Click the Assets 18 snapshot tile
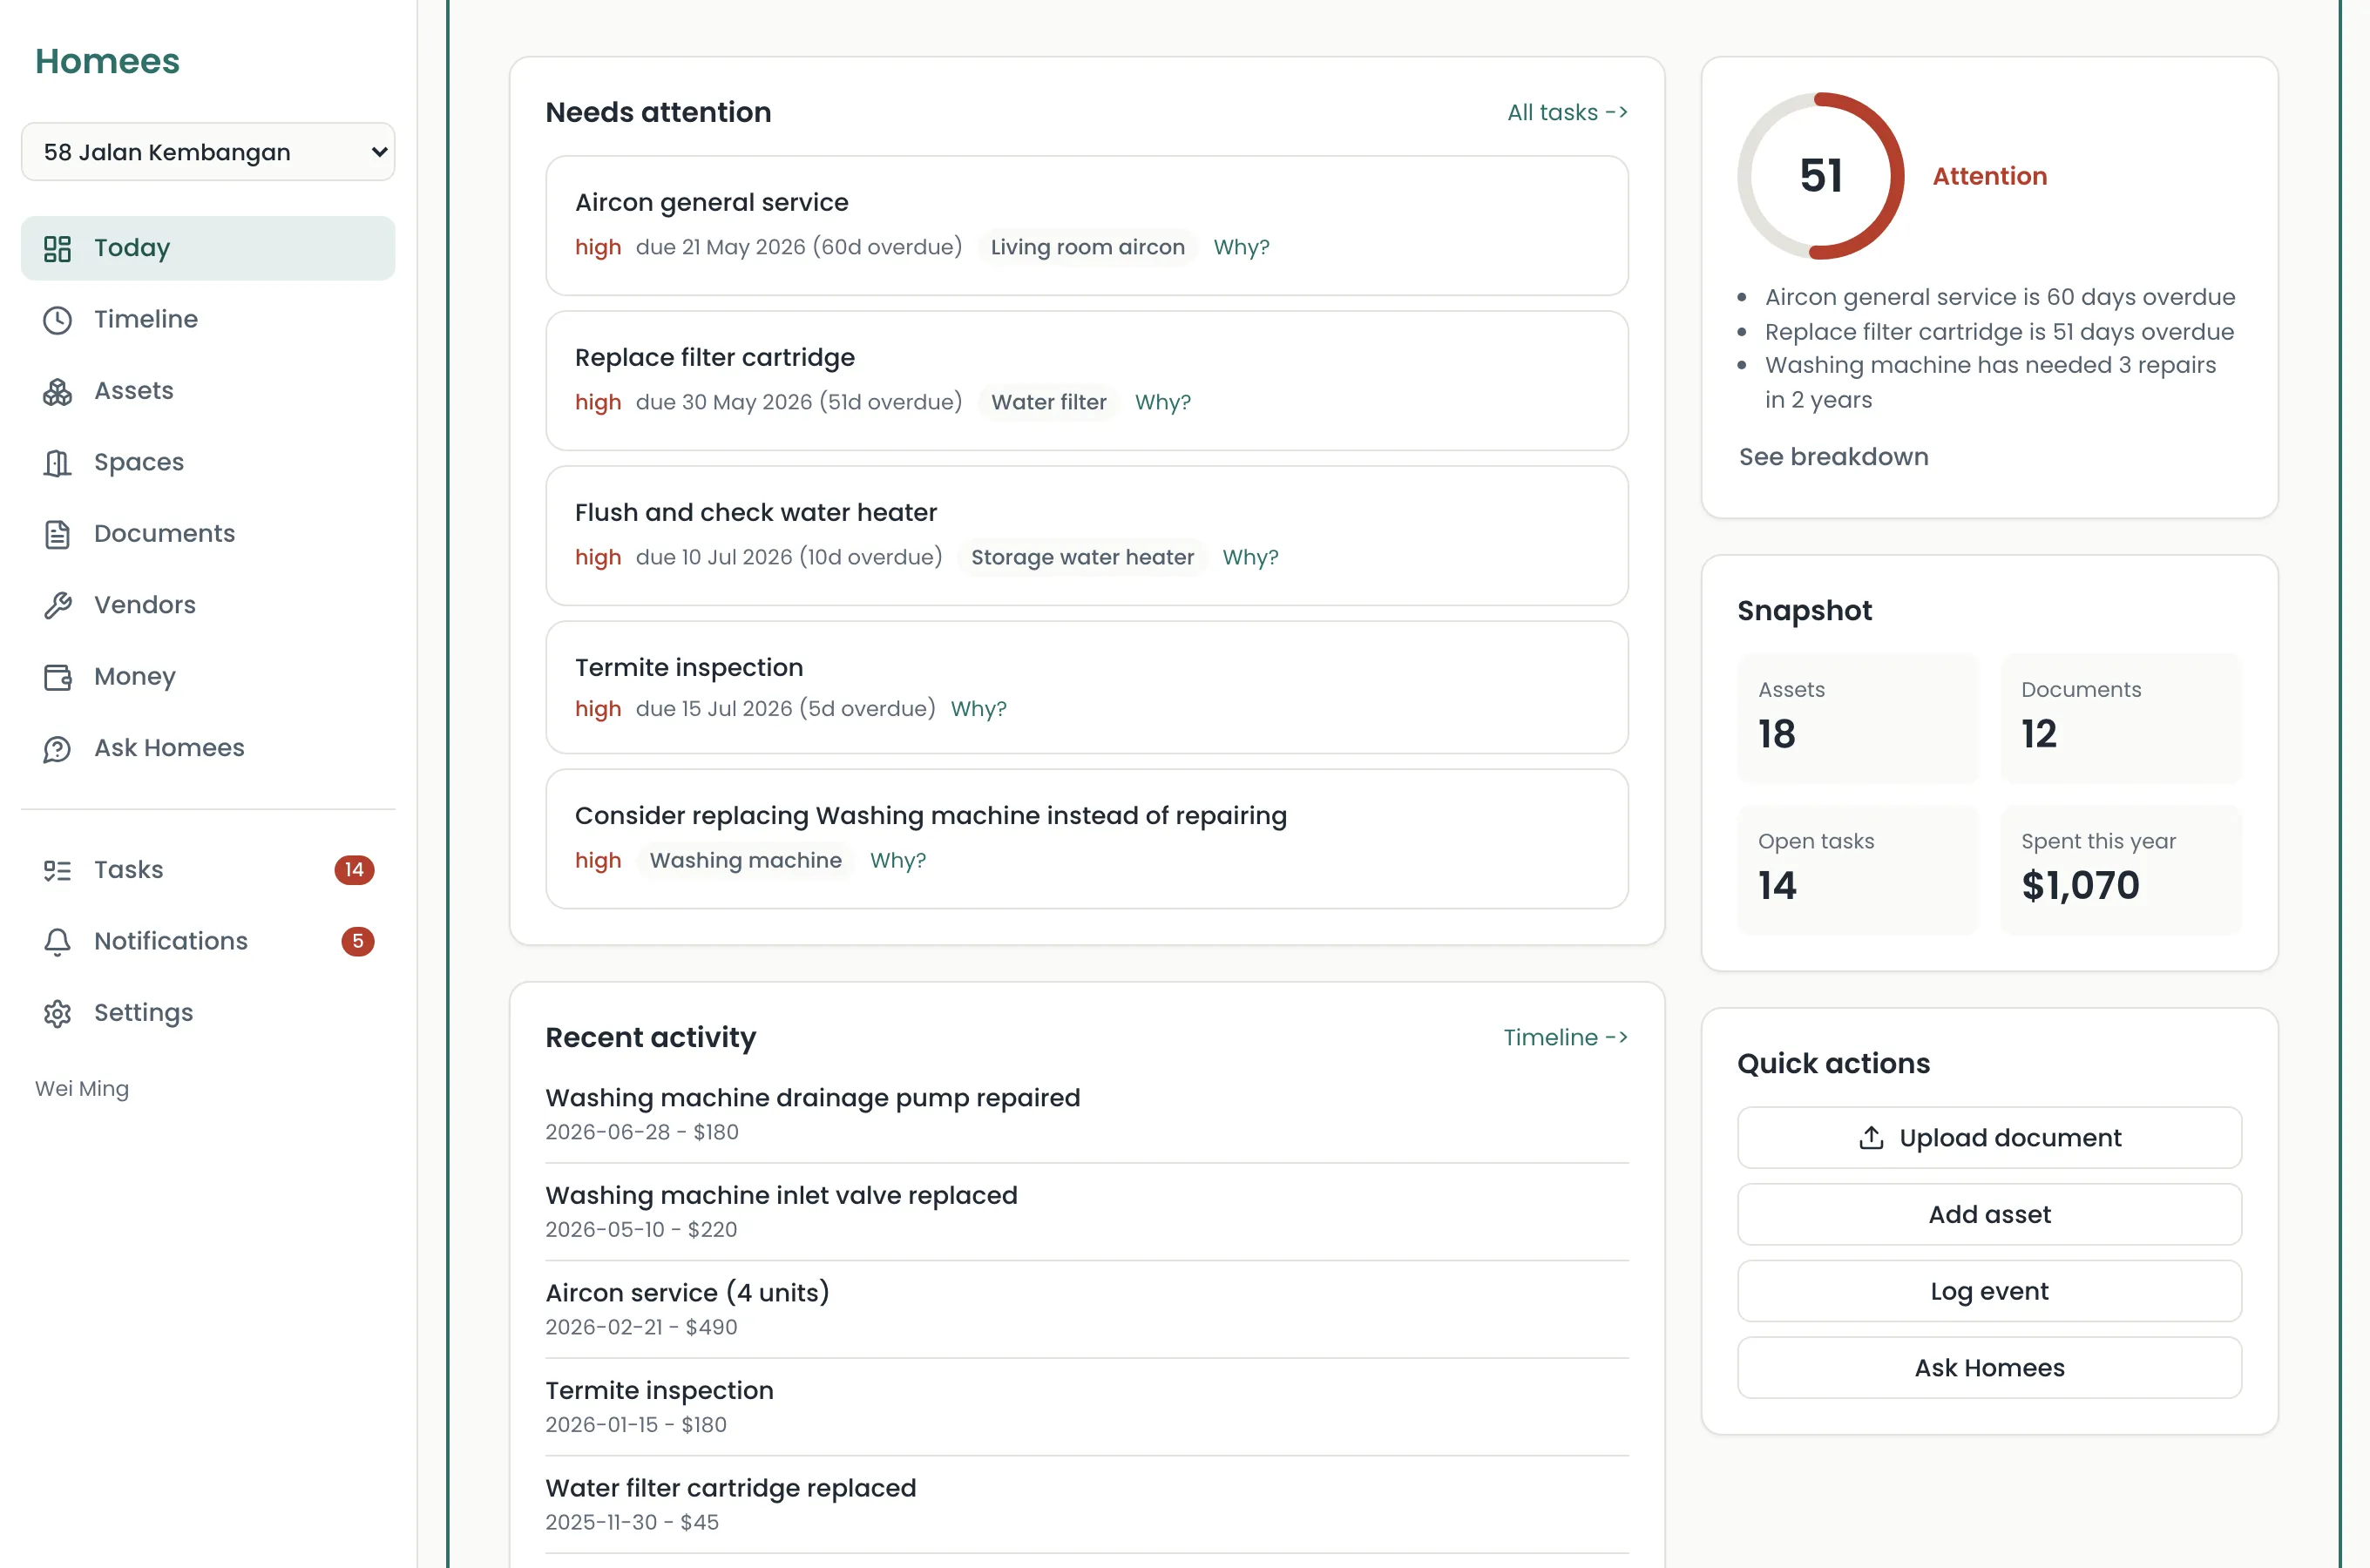2370x1568 pixels. (1858, 719)
